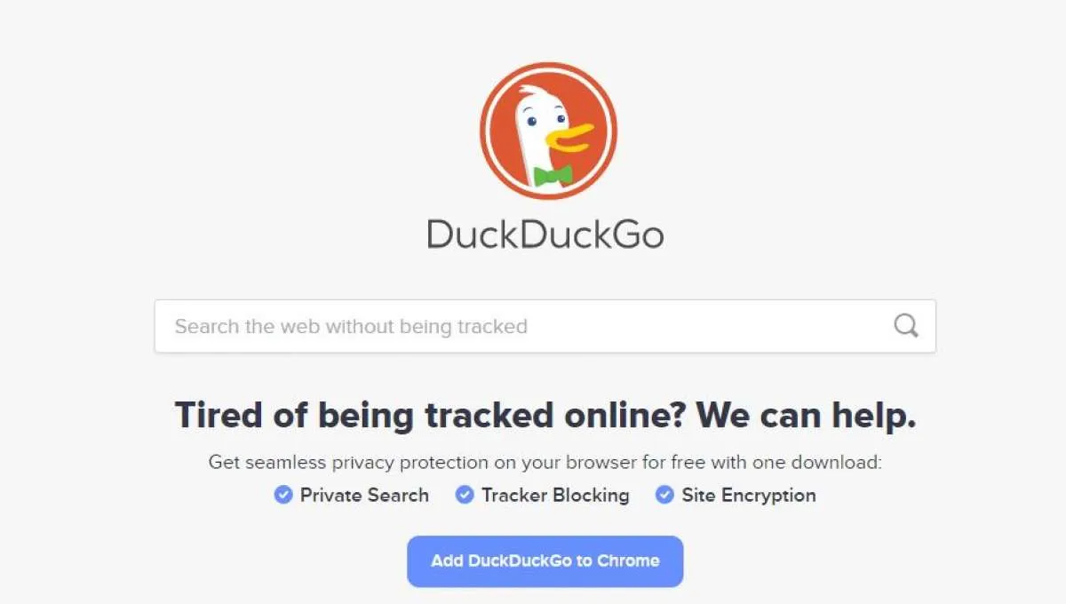Viewport: 1066px width, 604px height.
Task: Click the DuckDuckGo duck logo
Action: 548,131
